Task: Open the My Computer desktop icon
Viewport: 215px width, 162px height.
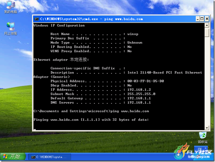Action: 11,7
